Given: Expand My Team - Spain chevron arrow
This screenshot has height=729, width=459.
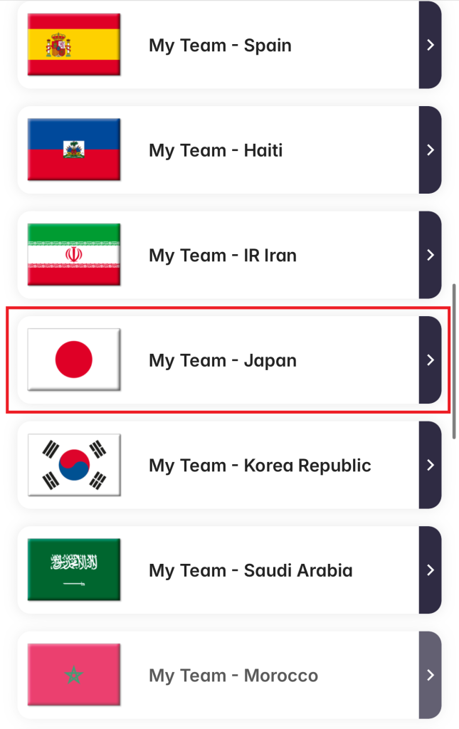Looking at the screenshot, I should (430, 45).
